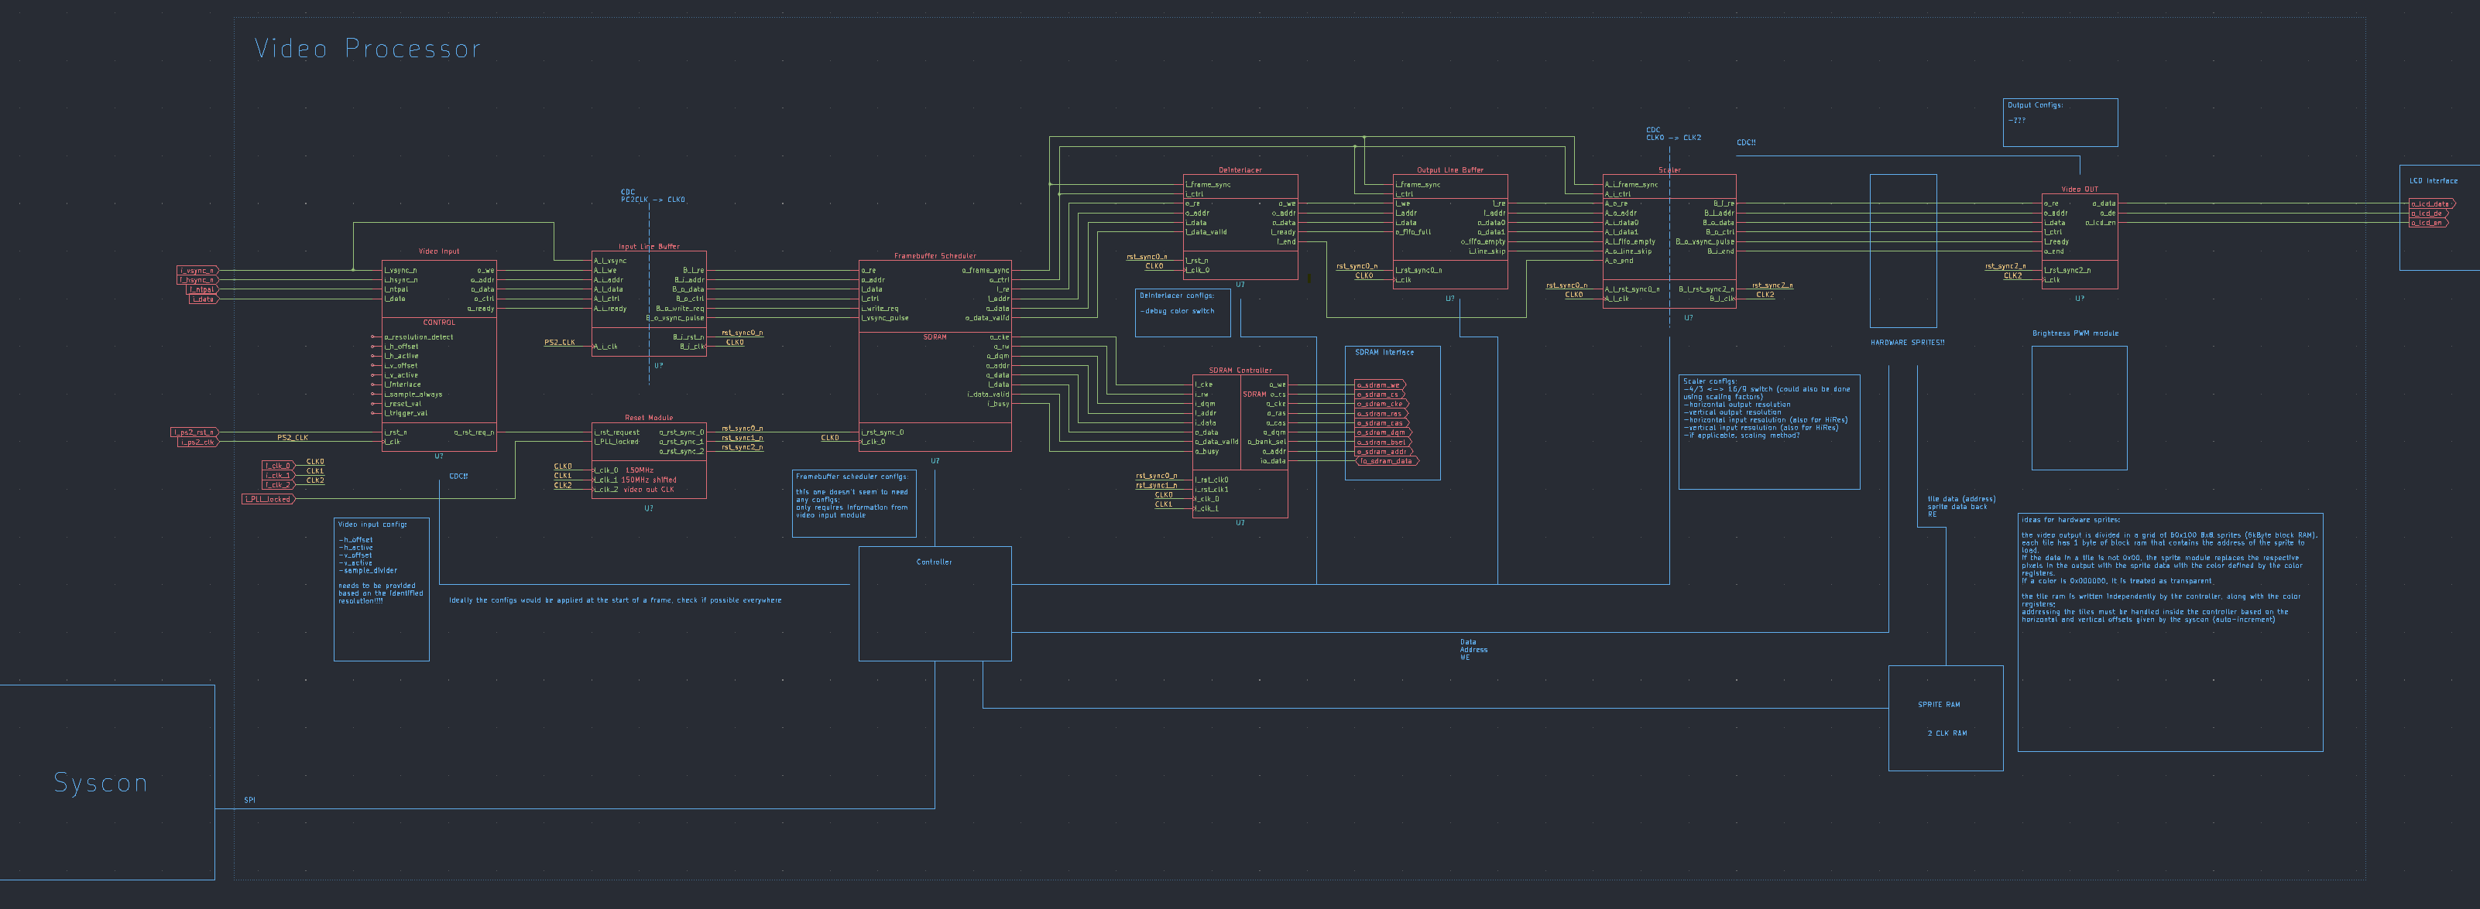Select the 'Video input config:' note heading

tap(372, 525)
